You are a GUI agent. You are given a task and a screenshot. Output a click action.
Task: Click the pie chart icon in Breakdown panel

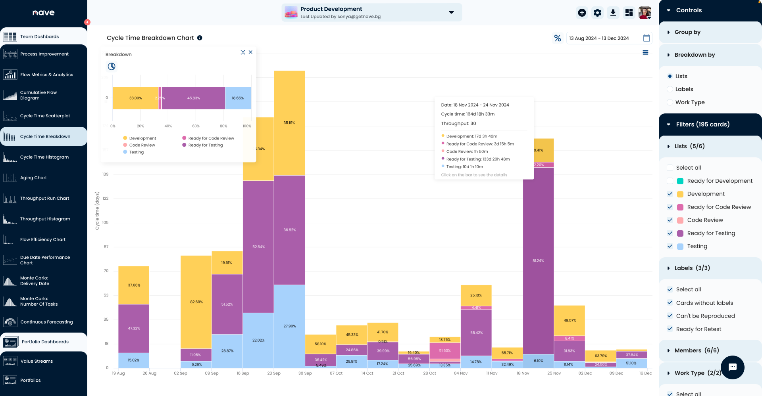tap(112, 67)
